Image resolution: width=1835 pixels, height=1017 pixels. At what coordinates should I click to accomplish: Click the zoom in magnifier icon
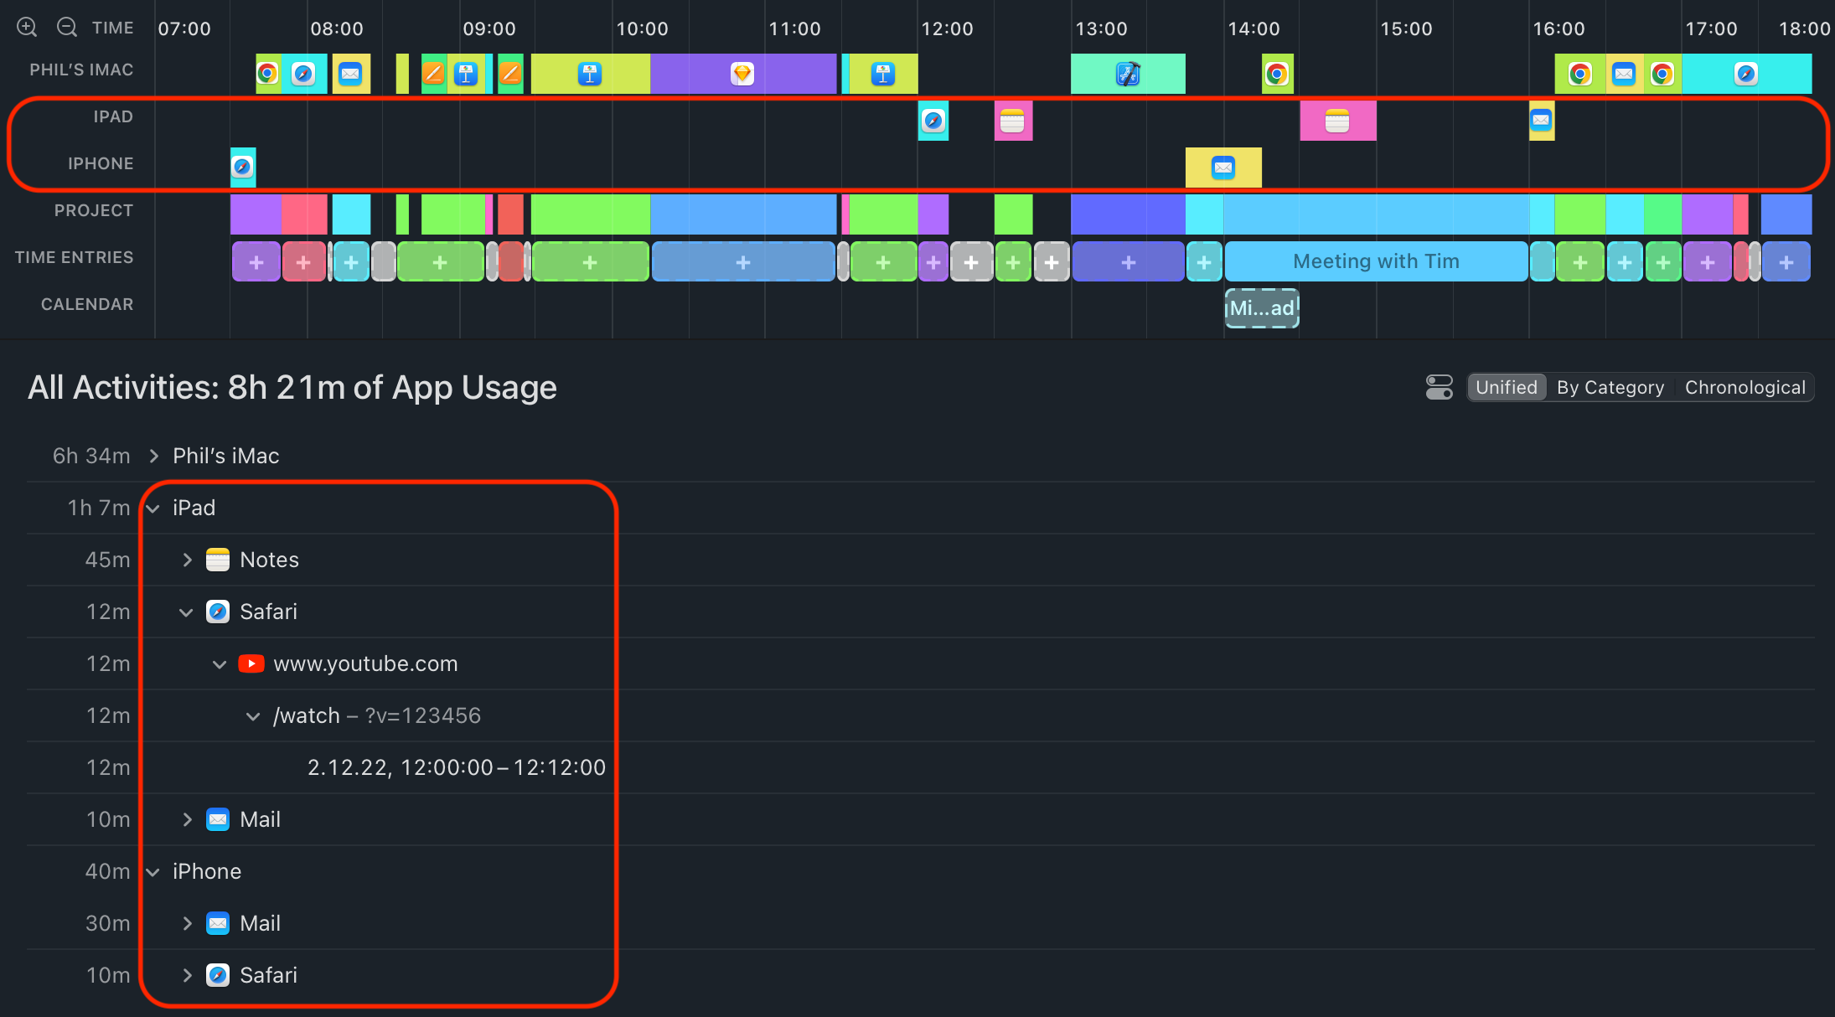point(27,27)
